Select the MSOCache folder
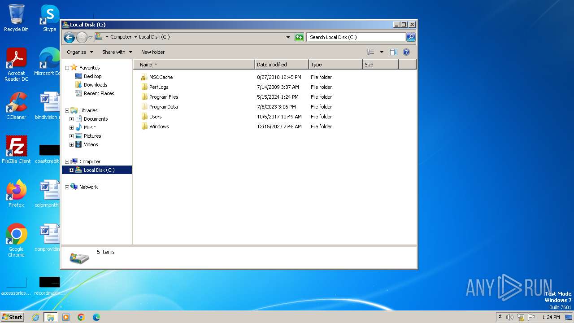Screen dimensions: 574x323 pyautogui.click(x=161, y=77)
